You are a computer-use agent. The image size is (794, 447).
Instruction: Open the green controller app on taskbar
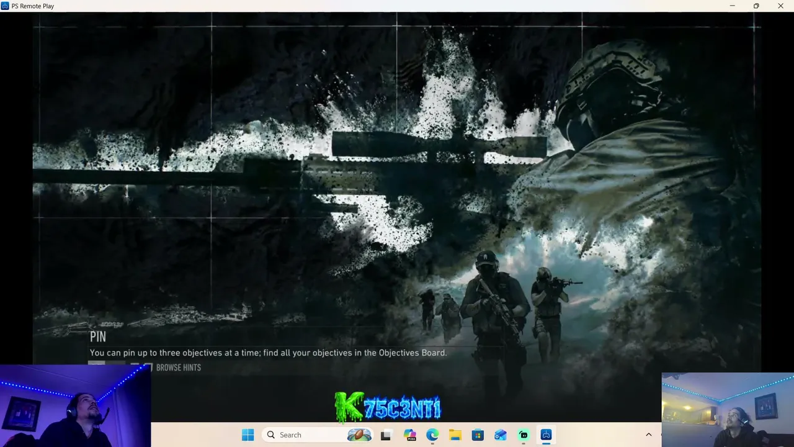pos(524,435)
